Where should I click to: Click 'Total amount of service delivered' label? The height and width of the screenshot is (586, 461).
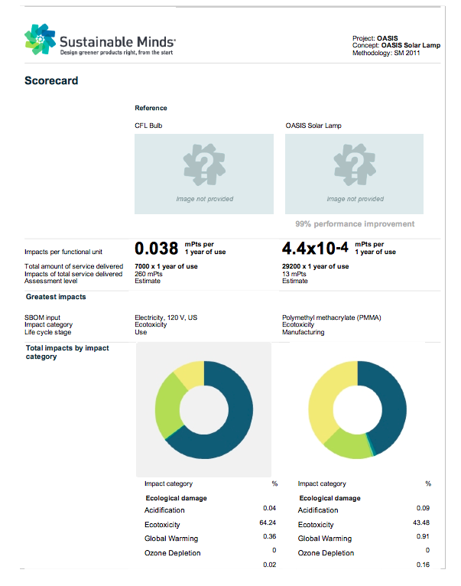coord(74,266)
